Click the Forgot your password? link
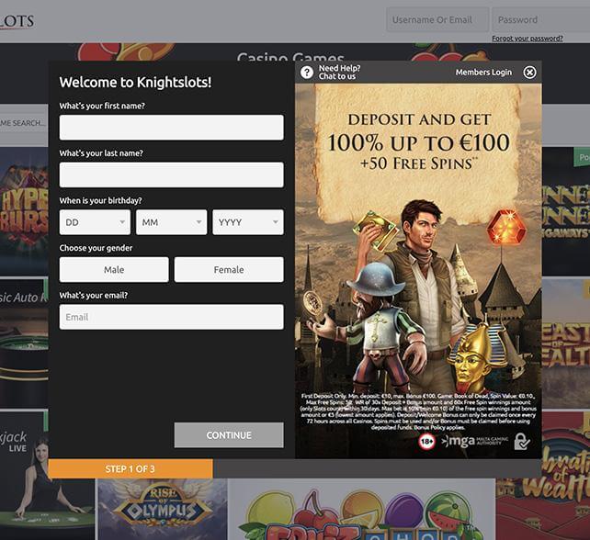Image resolution: width=590 pixels, height=540 pixels. [528, 39]
